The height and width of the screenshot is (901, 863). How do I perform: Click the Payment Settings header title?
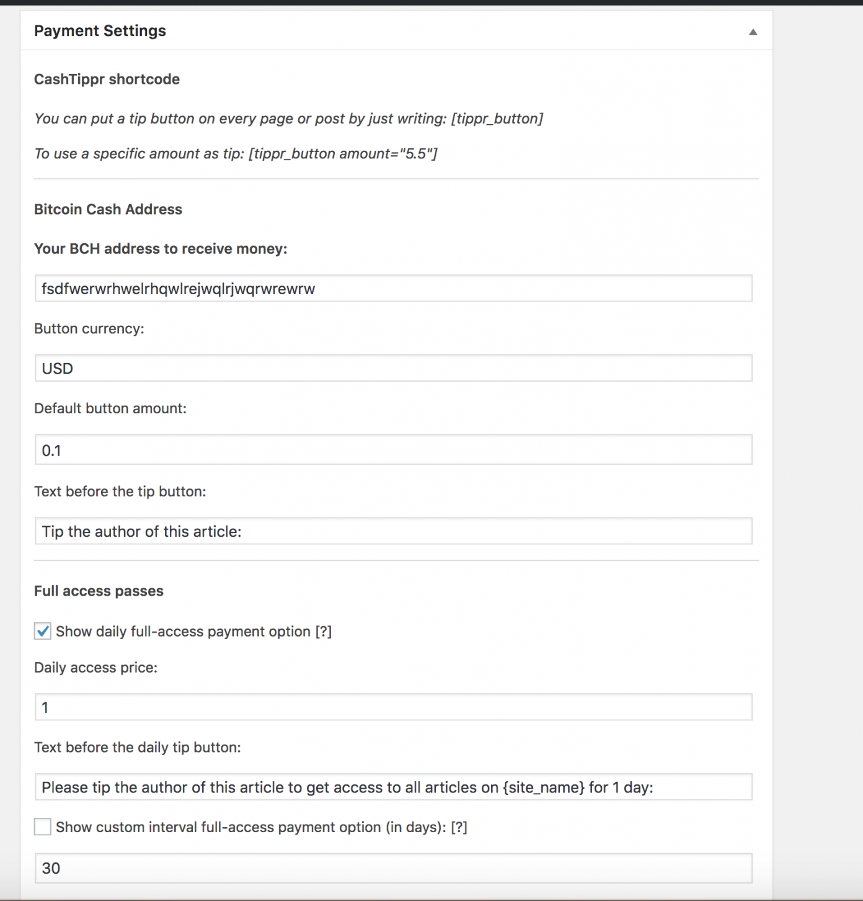coord(100,30)
